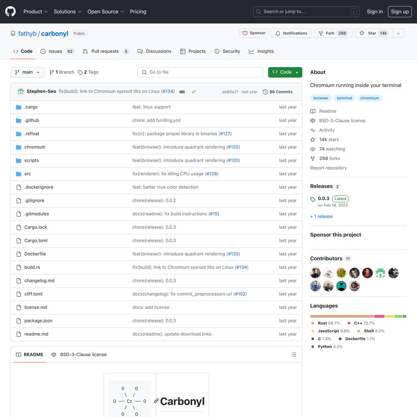
Task: Switch to the Issues tab
Action: (57, 51)
